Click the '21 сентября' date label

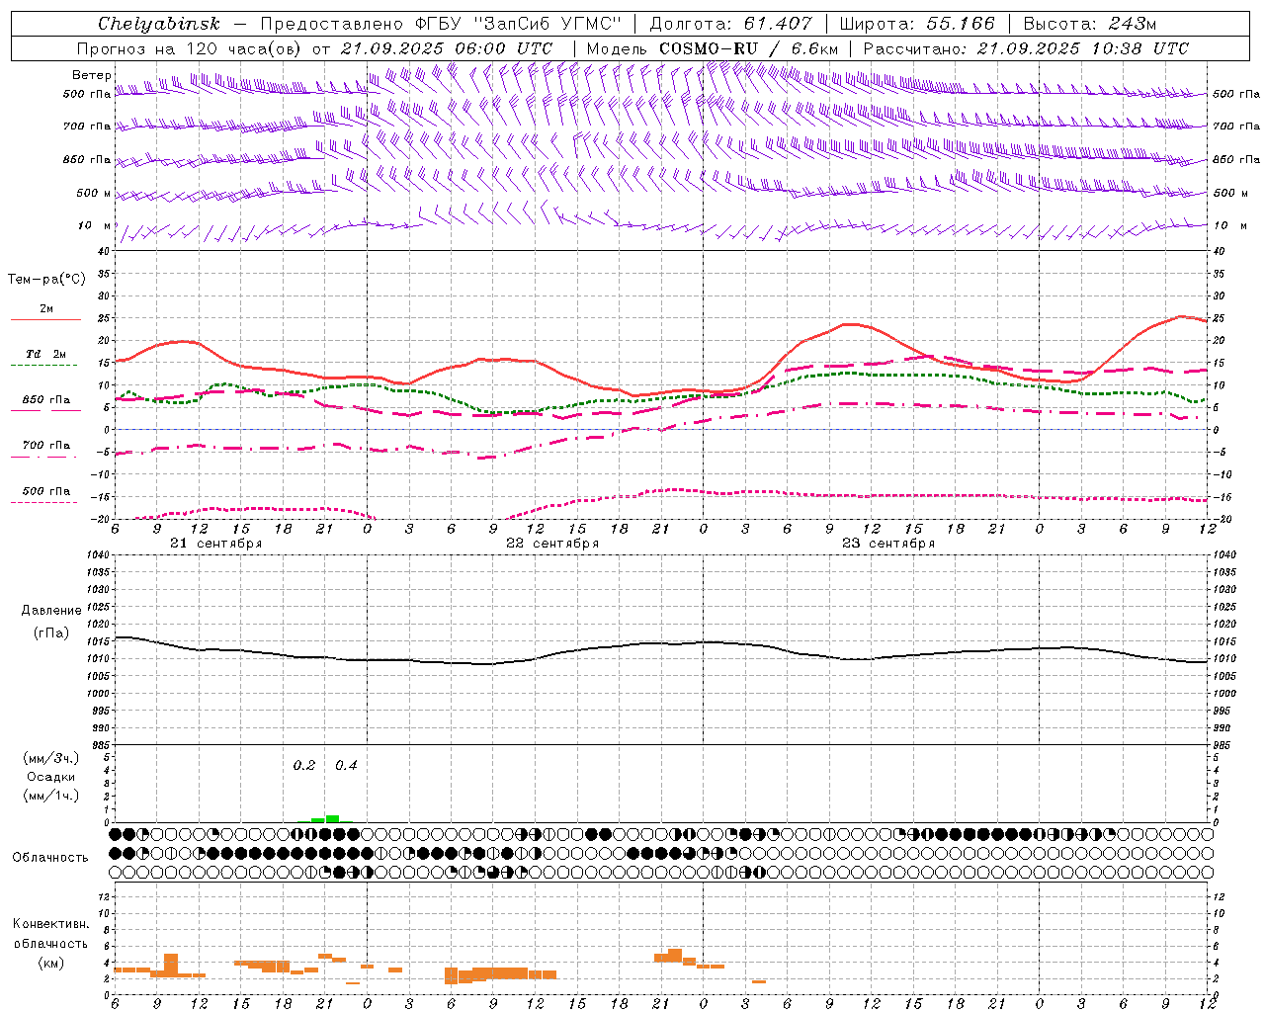coord(216,544)
